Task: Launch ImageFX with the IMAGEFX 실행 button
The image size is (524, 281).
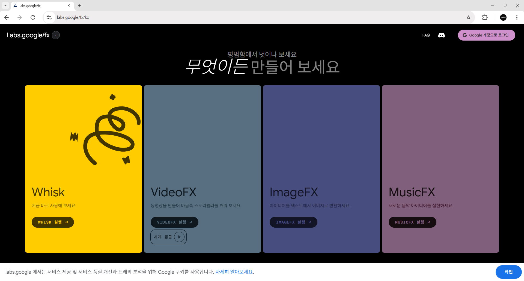Action: 293,222
